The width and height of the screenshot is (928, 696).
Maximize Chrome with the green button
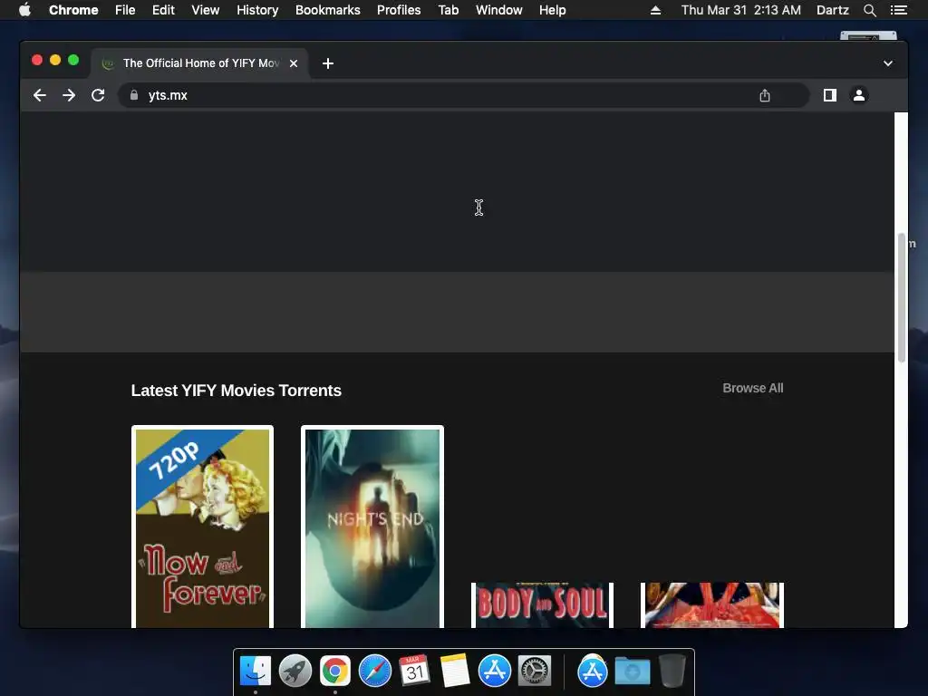click(73, 60)
